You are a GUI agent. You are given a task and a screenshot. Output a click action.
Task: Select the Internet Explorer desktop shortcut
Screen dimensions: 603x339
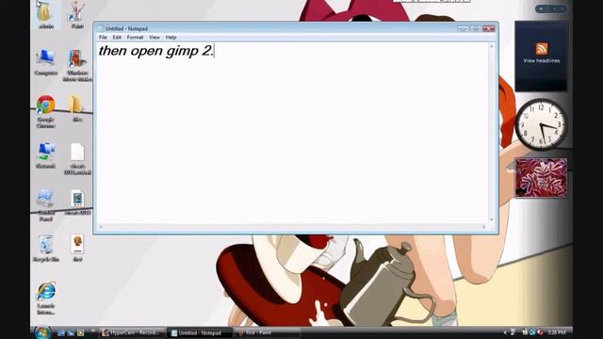tap(46, 299)
